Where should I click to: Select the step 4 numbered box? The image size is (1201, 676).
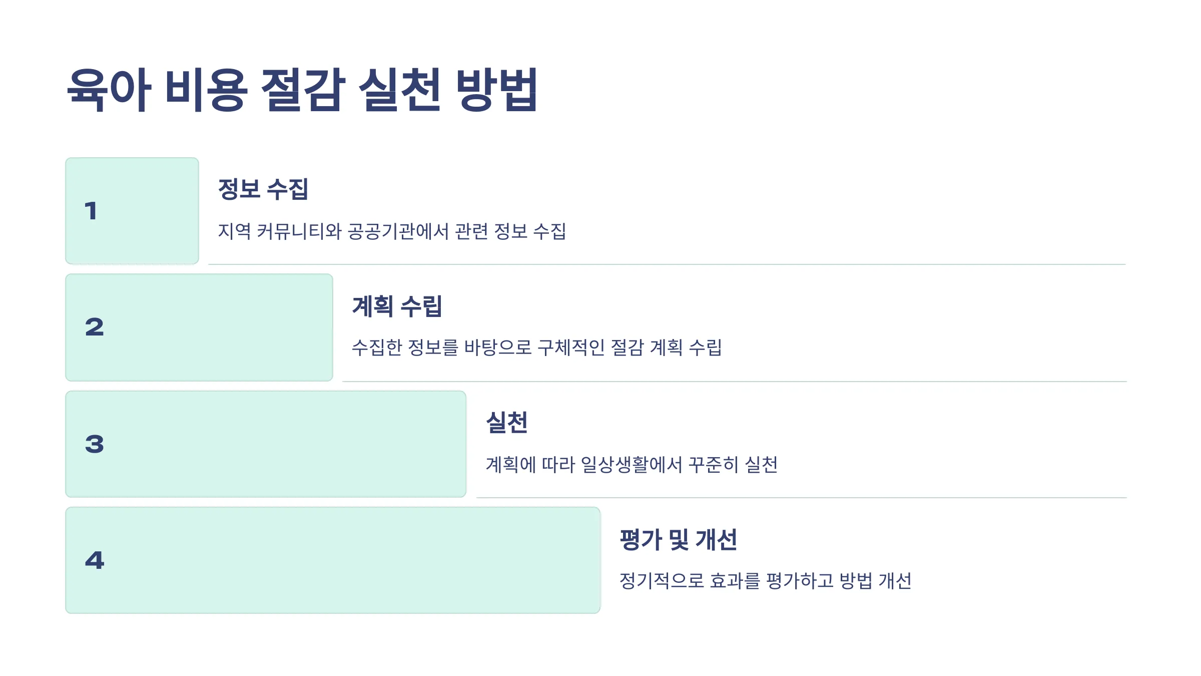tap(333, 560)
